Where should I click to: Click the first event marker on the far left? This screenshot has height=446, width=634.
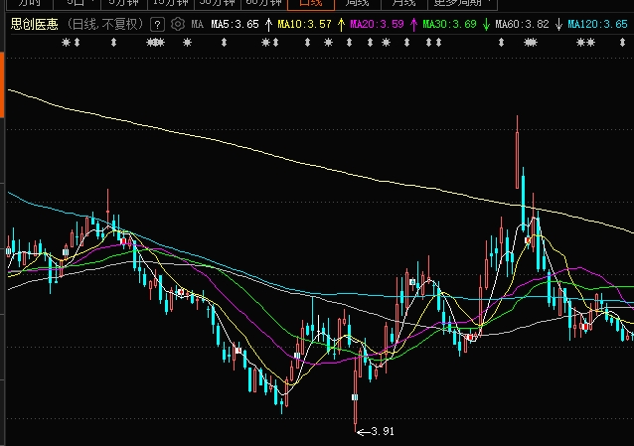point(67,43)
